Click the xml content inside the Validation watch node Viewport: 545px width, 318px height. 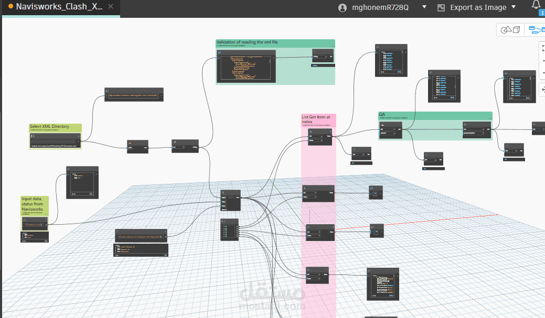244,68
